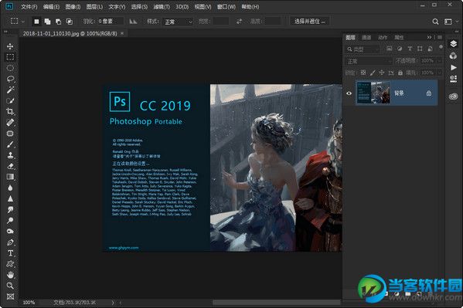Open the Edit (编辑) menu
The width and height of the screenshot is (463, 308).
(x=51, y=6)
